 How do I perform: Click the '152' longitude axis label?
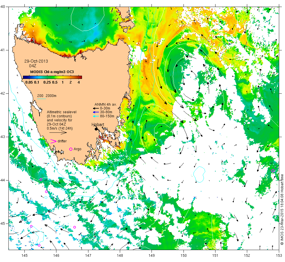pos(247,256)
